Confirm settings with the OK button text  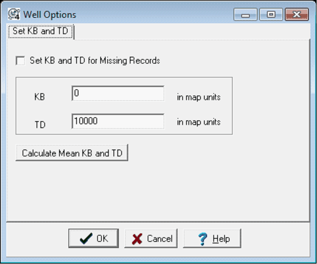102,239
